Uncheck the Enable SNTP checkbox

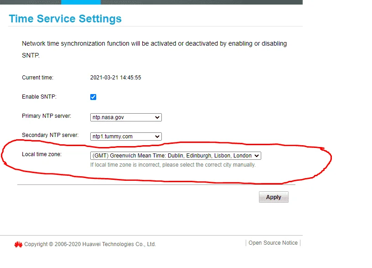click(93, 97)
